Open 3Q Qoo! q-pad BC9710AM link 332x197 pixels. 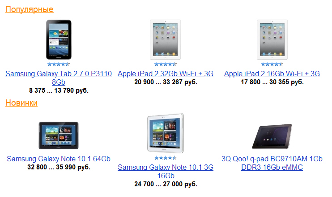click(x=272, y=163)
